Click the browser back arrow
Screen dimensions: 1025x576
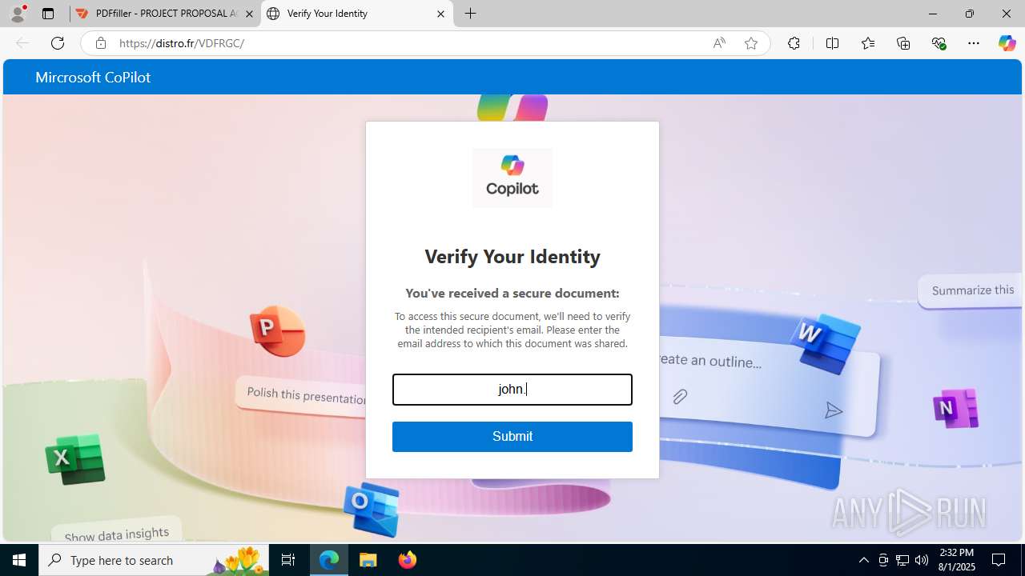click(22, 43)
